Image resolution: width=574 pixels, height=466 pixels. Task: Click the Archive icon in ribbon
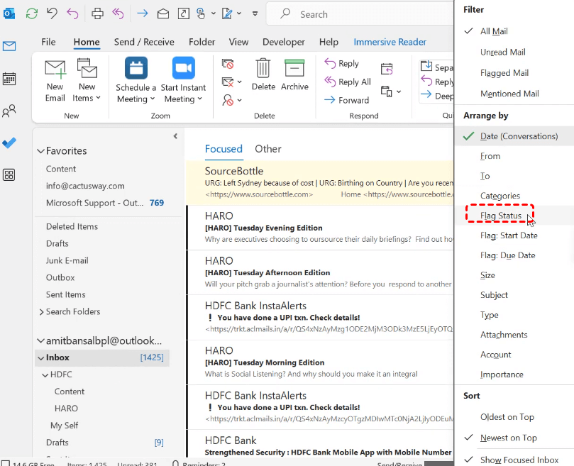(x=294, y=70)
